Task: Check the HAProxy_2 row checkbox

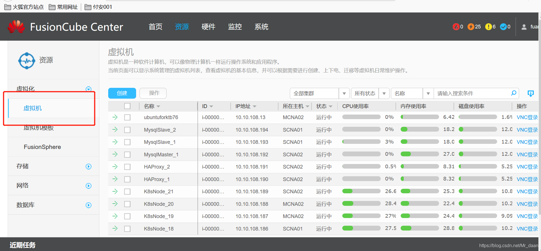Action: click(x=127, y=167)
